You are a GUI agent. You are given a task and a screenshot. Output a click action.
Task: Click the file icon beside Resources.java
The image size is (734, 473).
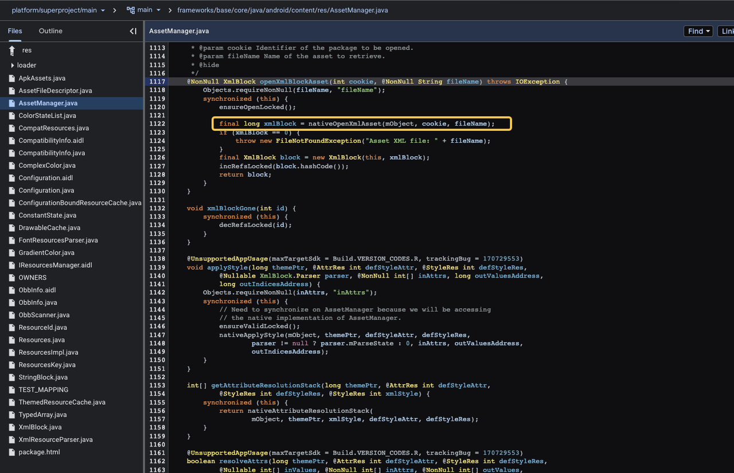(11, 340)
